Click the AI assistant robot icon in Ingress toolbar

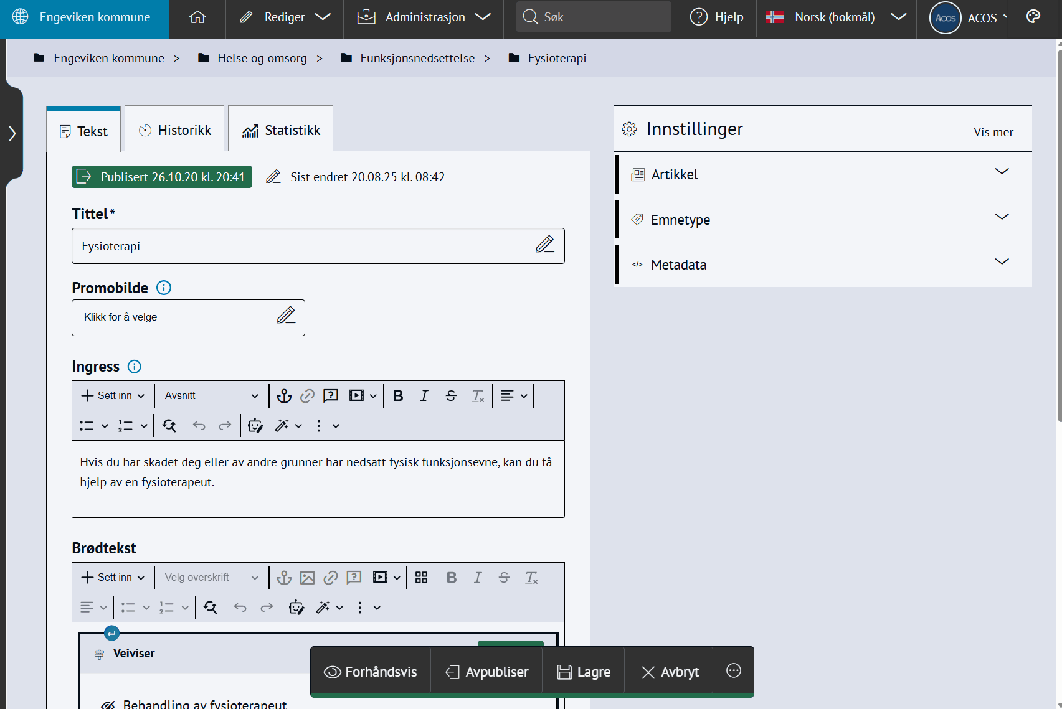click(x=255, y=426)
